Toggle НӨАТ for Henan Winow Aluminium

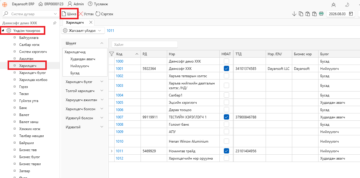point(226,141)
